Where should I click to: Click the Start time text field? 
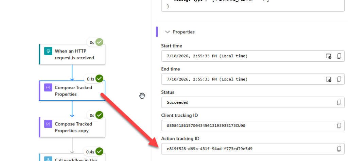(x=253, y=56)
